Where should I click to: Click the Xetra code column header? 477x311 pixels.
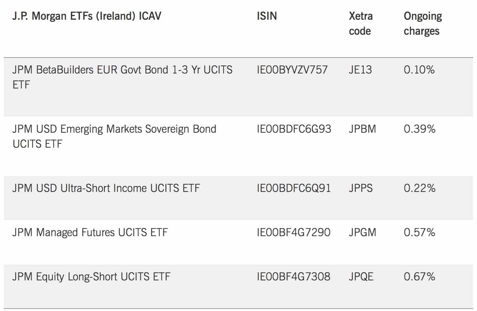click(x=360, y=23)
